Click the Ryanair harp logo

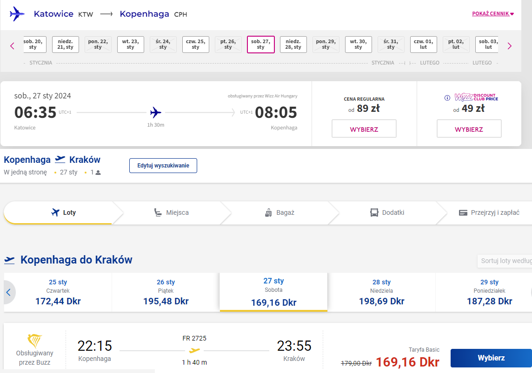(x=34, y=341)
